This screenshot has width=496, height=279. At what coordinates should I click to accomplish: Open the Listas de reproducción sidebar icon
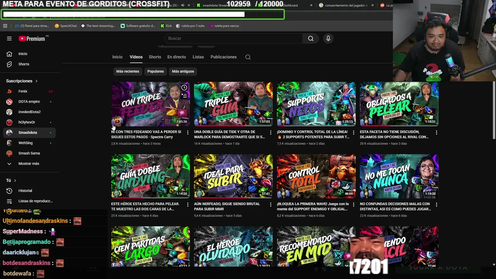pyautogui.click(x=9, y=201)
